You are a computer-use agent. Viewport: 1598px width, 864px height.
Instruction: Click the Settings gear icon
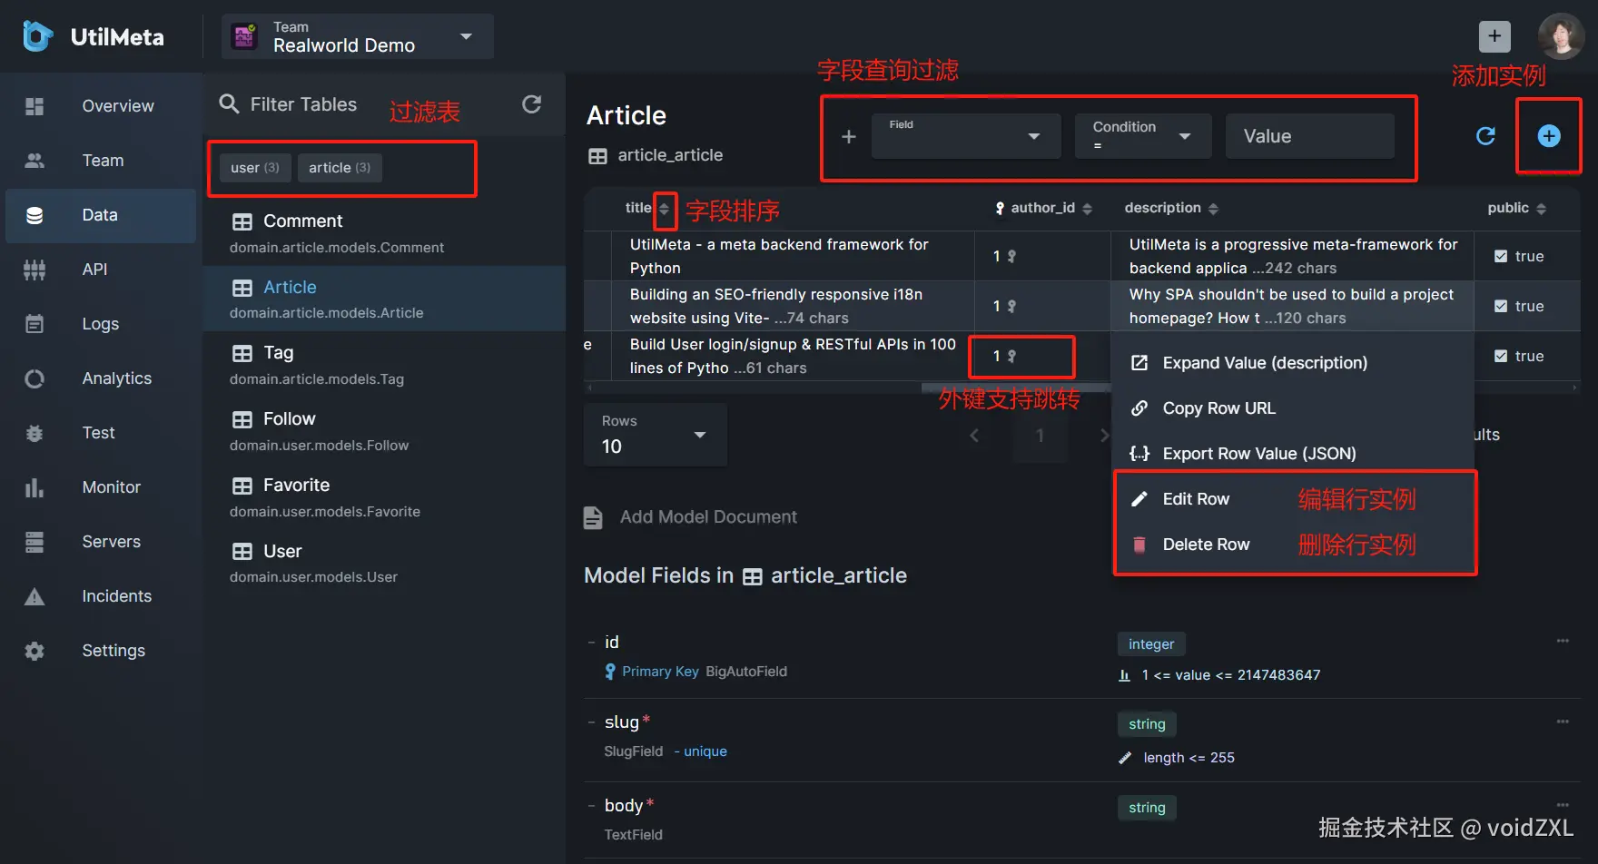(35, 651)
